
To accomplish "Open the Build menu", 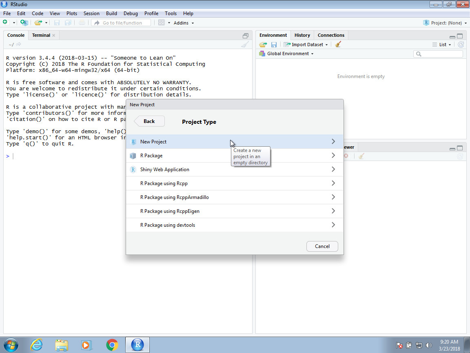I will pos(111,13).
